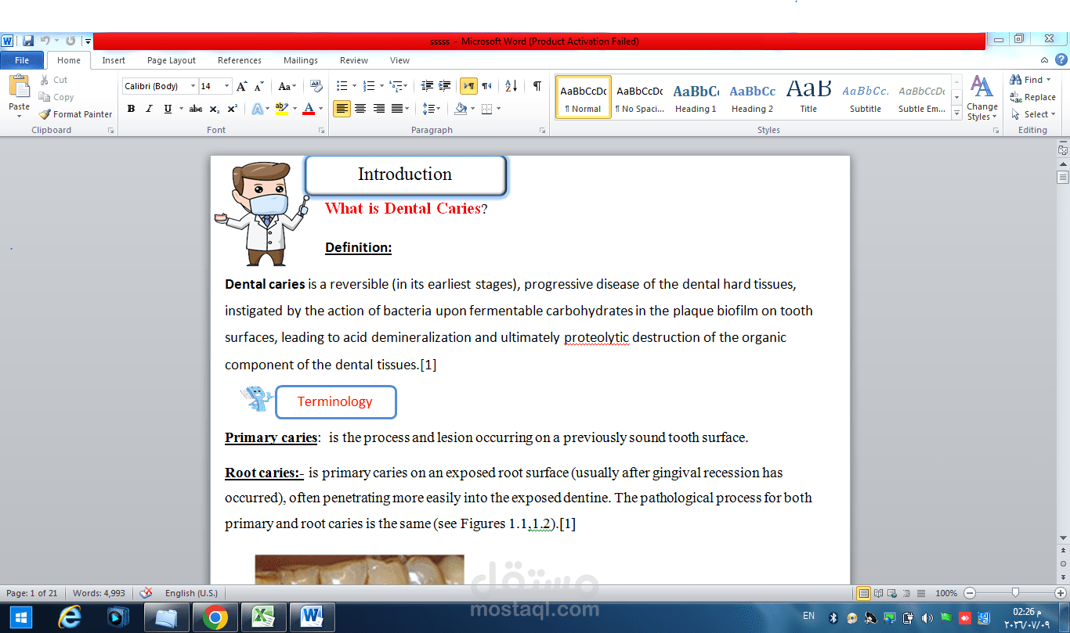Click the zoom slider handle
Screen dimensions: 1070x633
tap(1015, 593)
